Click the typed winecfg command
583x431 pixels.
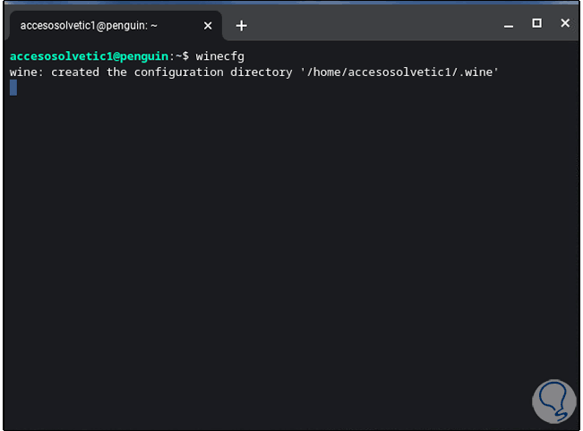tap(219, 56)
